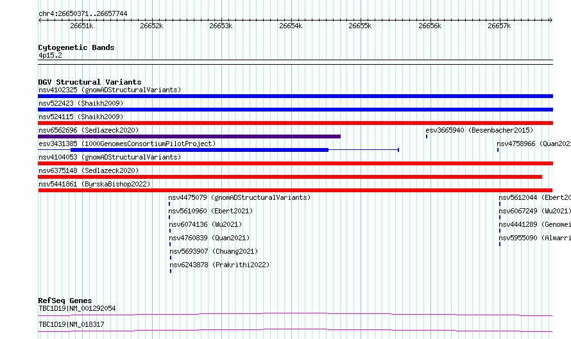Click the 26654k ruler tick label

click(291, 26)
